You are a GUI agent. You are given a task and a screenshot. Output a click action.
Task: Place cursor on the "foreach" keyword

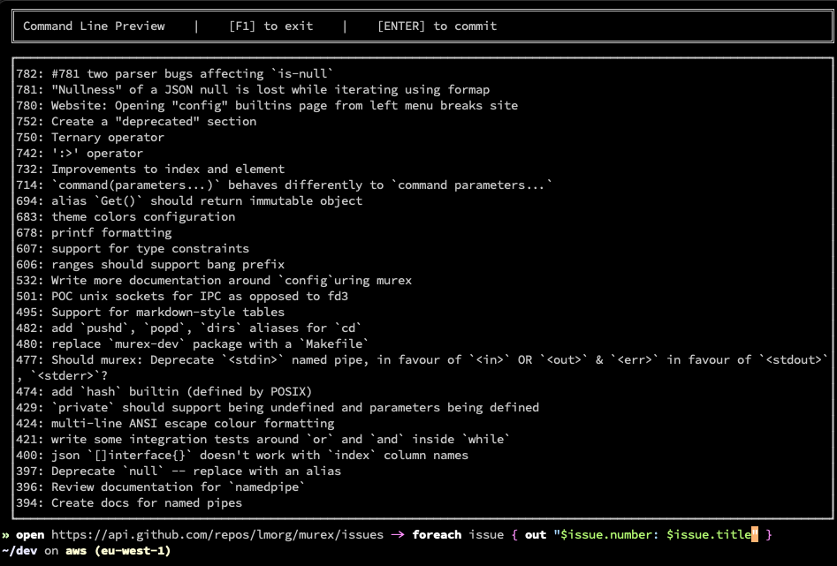(438, 534)
